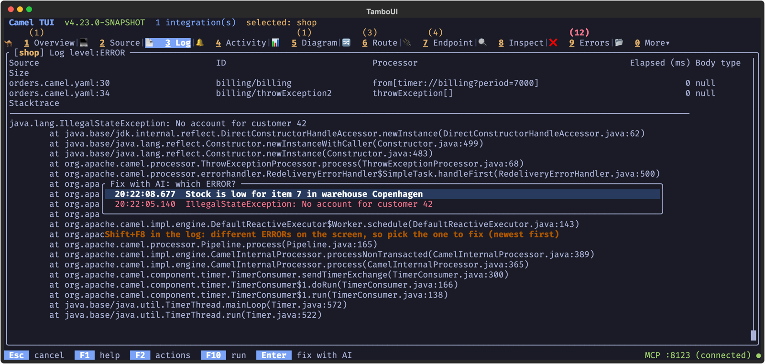Screen dimensions: 765x364
Task: Click the 'java.lang.IllegalStateException: No account' stack line
Action: 158,123
